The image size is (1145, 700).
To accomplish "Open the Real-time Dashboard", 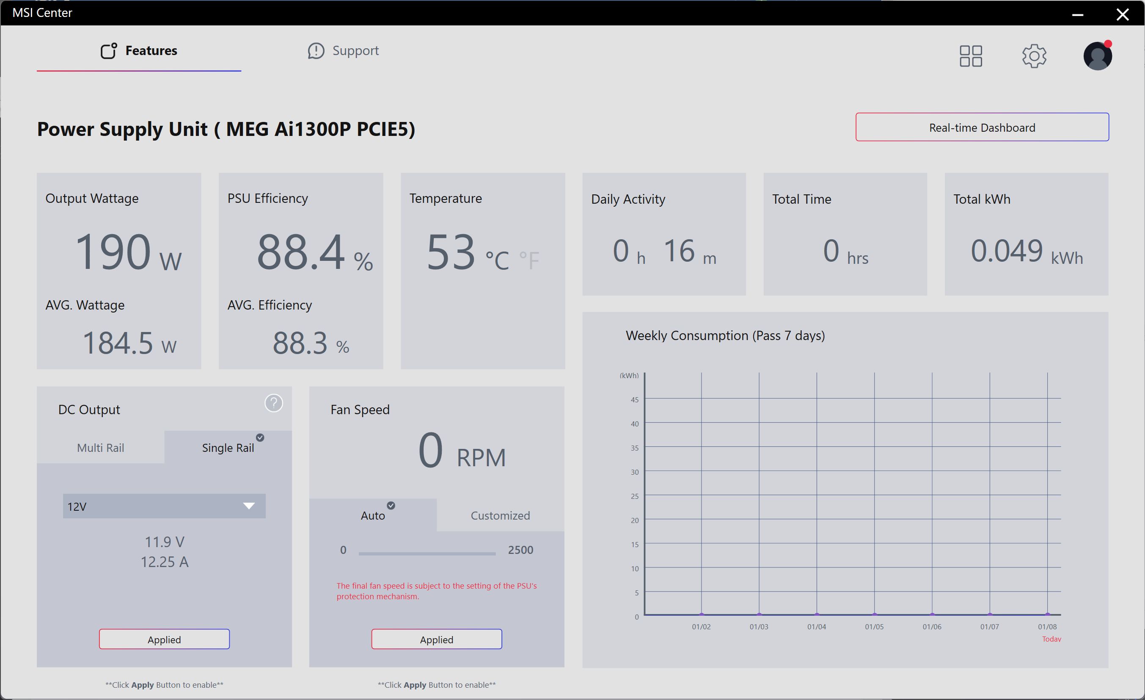I will click(x=982, y=127).
